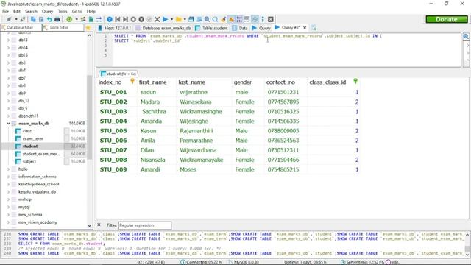Open the User manager icon
471x265 pixels.
click(83, 19)
